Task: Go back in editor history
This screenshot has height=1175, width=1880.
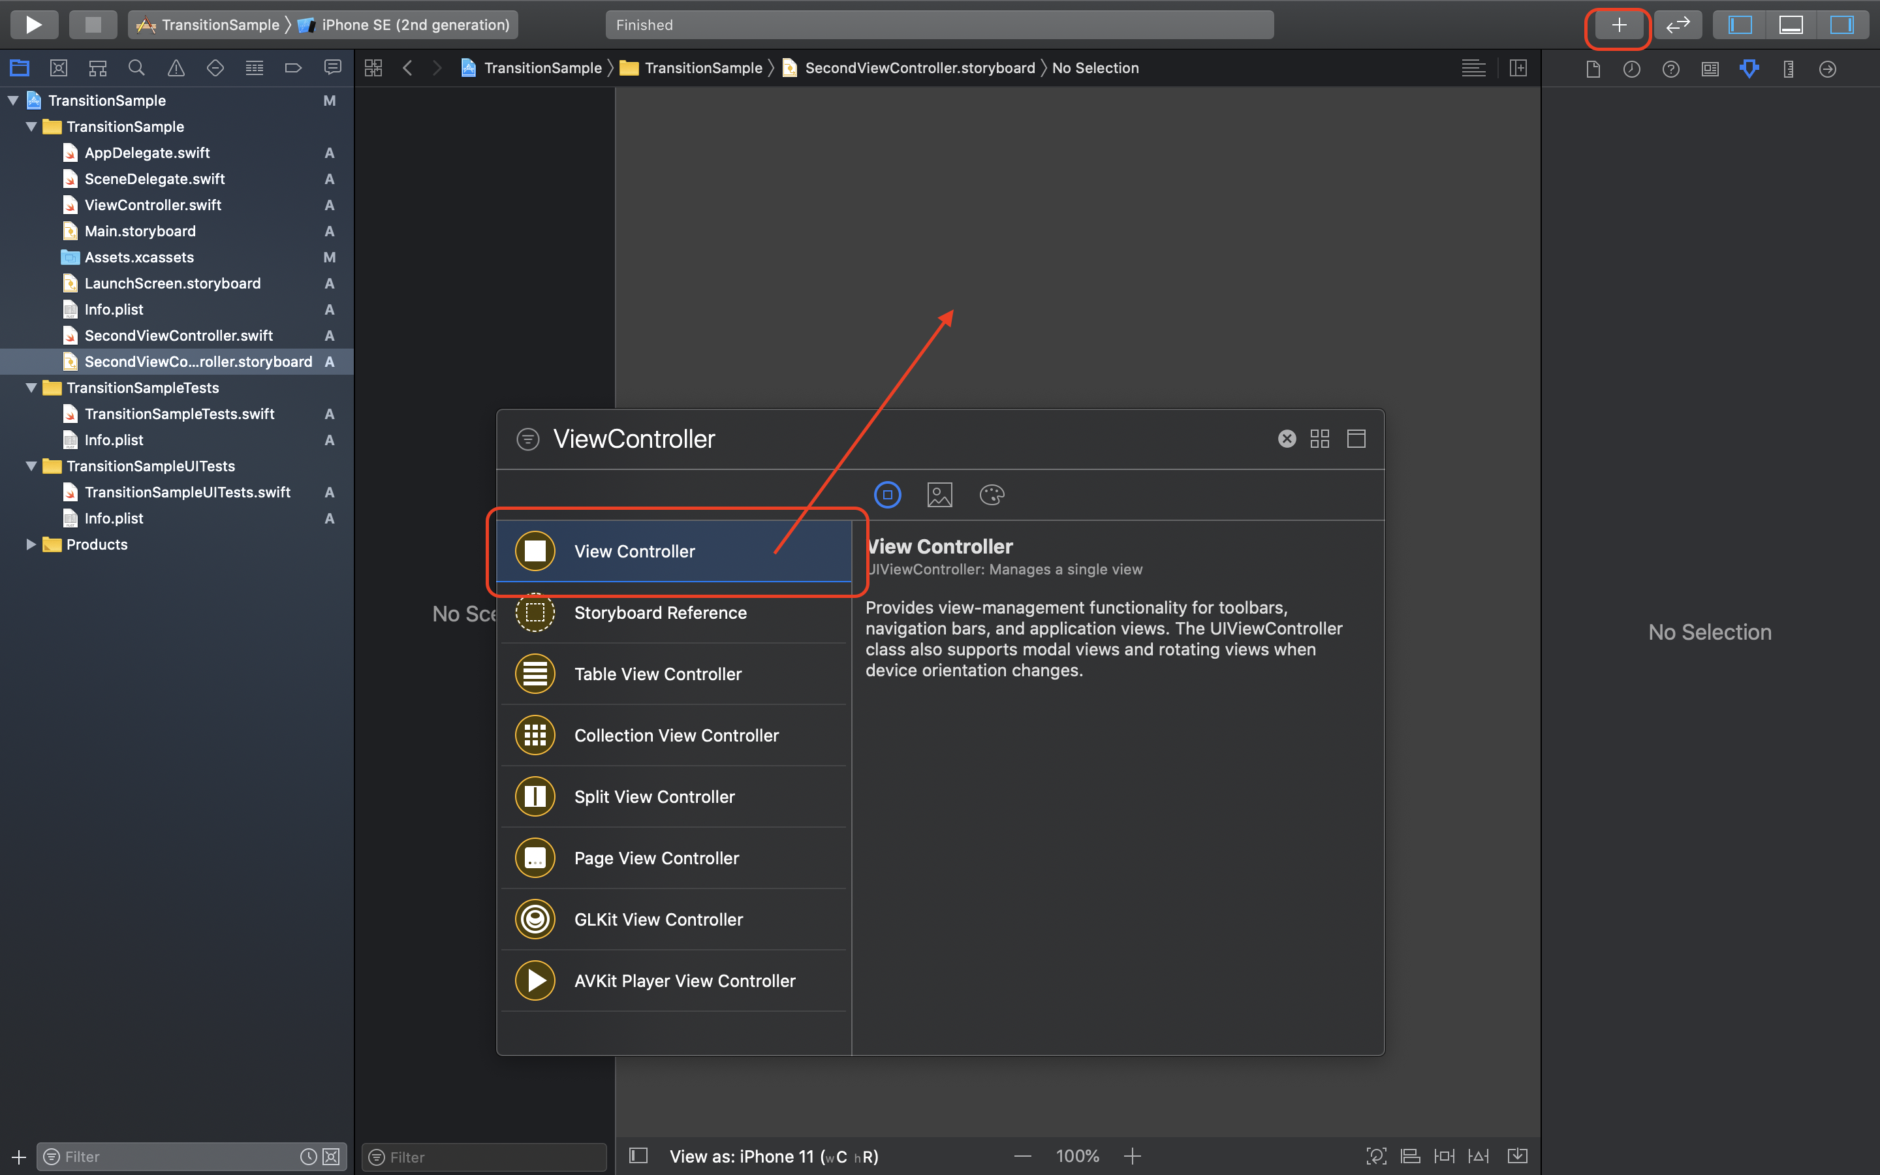Action: (x=408, y=69)
